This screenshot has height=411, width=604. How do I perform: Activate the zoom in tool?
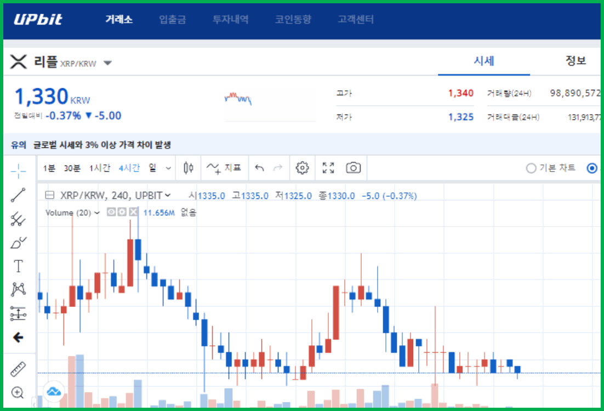pyautogui.click(x=18, y=392)
